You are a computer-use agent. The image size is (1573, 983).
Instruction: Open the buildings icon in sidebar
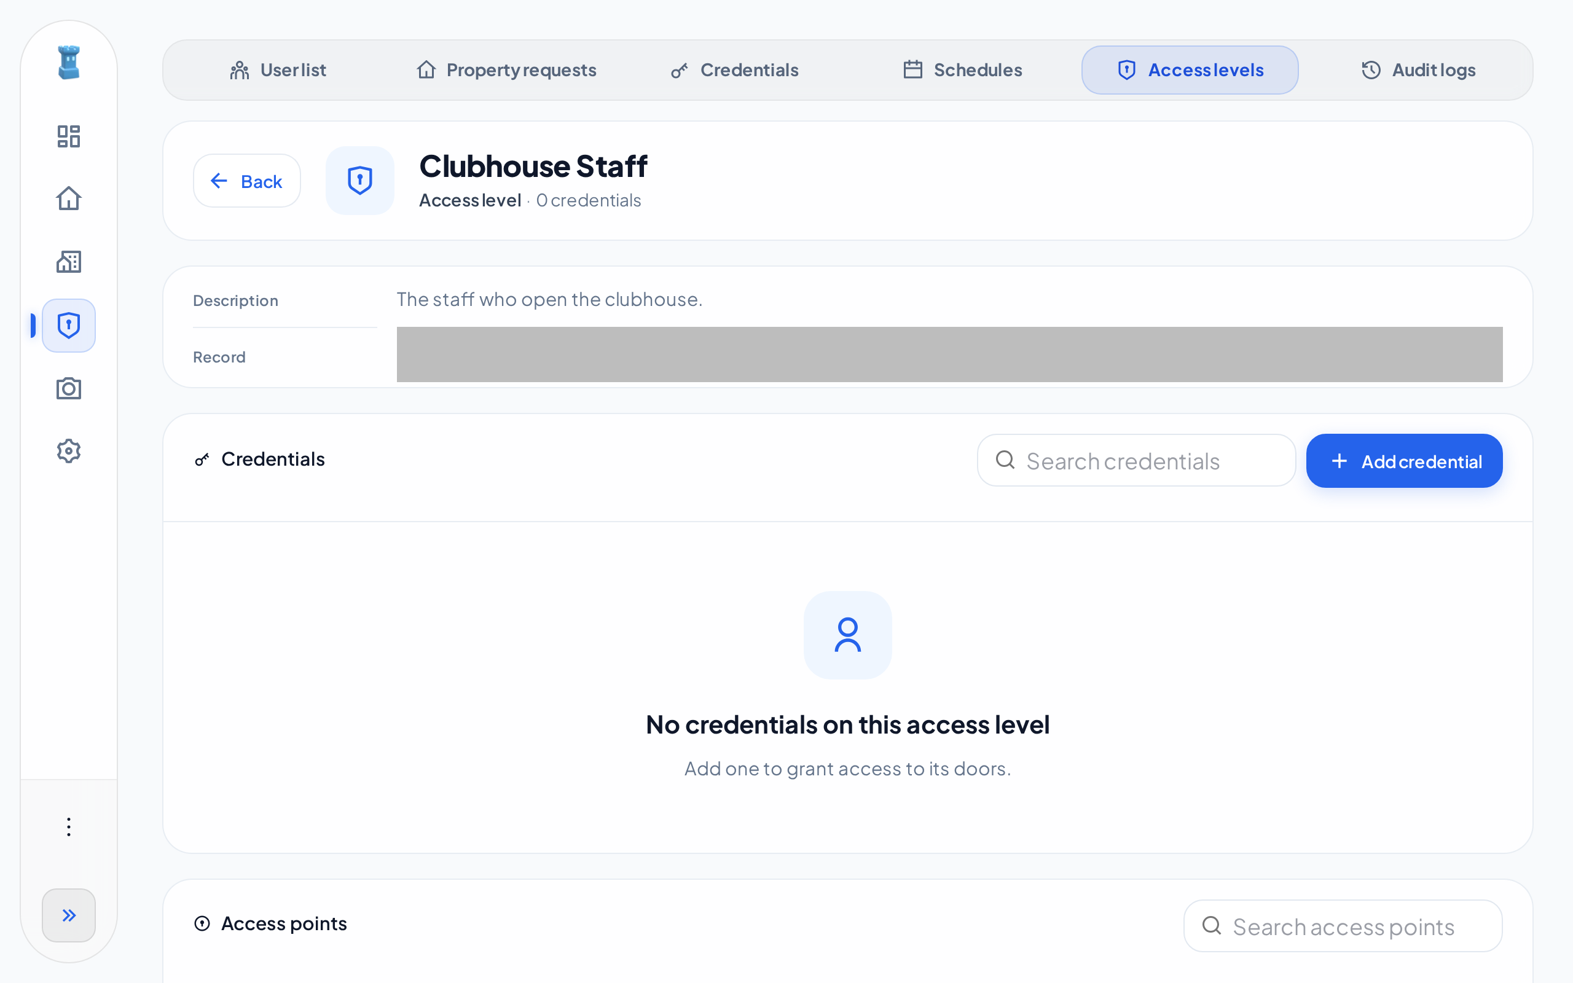pyautogui.click(x=68, y=261)
